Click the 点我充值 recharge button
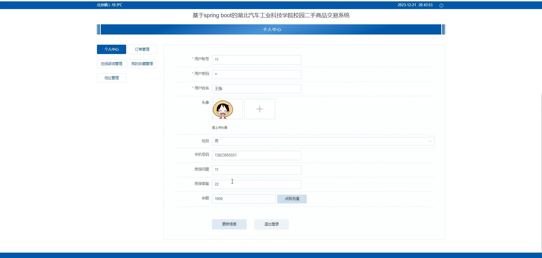This screenshot has width=542, height=258. click(x=292, y=199)
